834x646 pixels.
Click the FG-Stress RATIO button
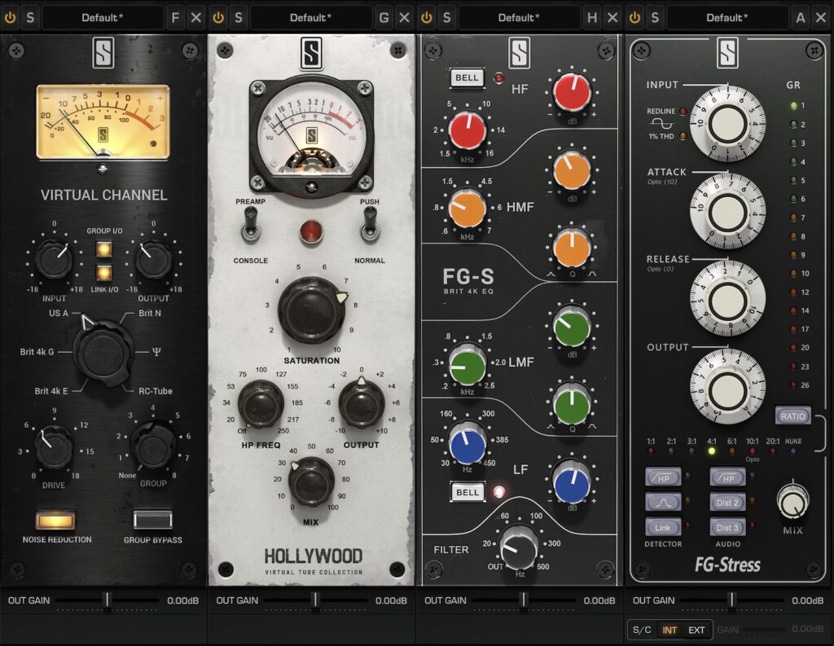[792, 416]
